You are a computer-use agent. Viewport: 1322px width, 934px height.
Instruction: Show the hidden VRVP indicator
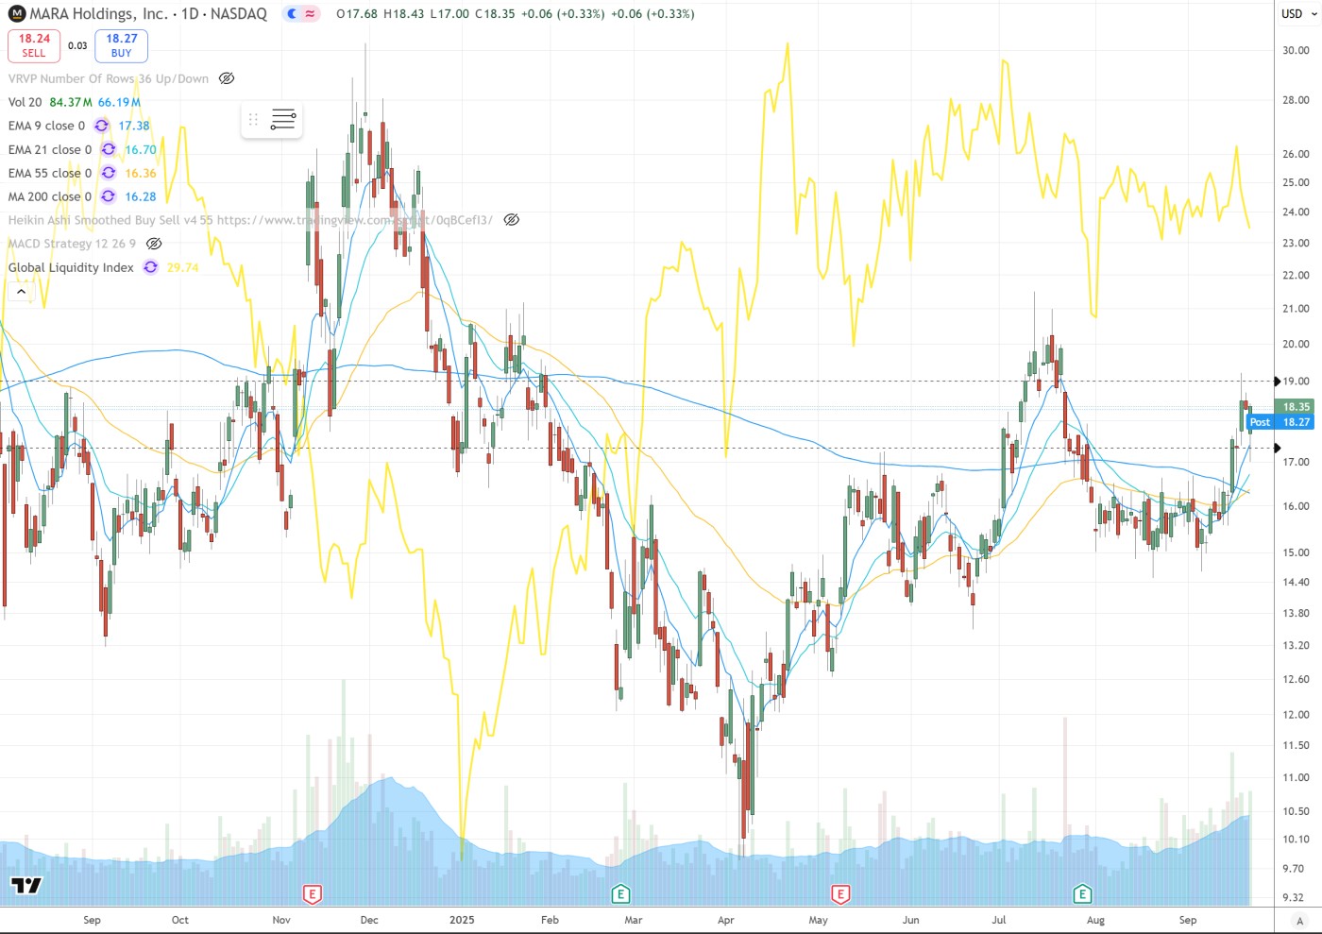[x=227, y=78]
